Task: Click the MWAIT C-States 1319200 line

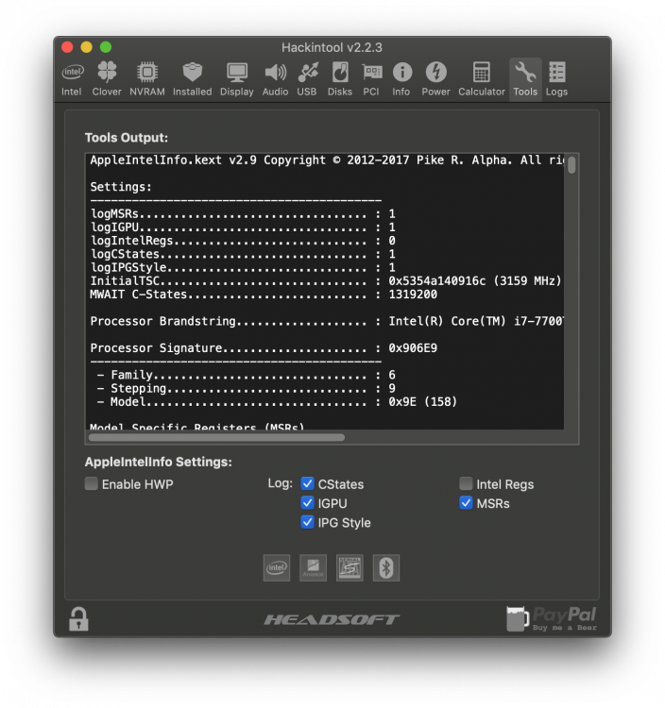Action: [x=264, y=295]
